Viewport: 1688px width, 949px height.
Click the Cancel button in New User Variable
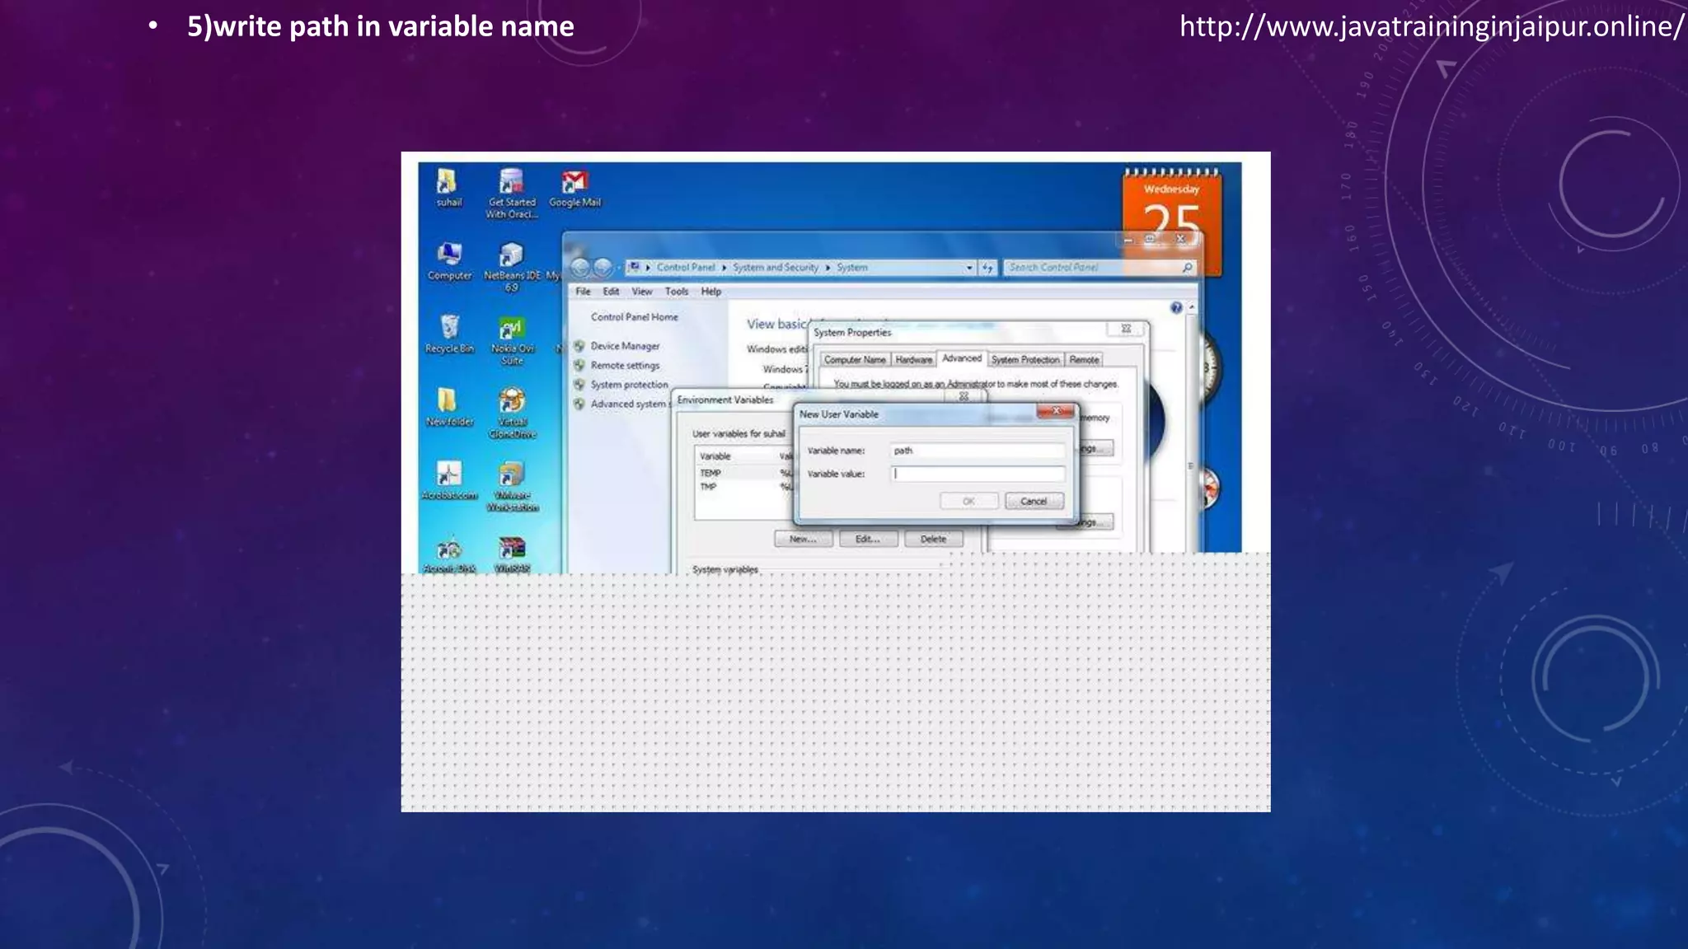point(1034,502)
